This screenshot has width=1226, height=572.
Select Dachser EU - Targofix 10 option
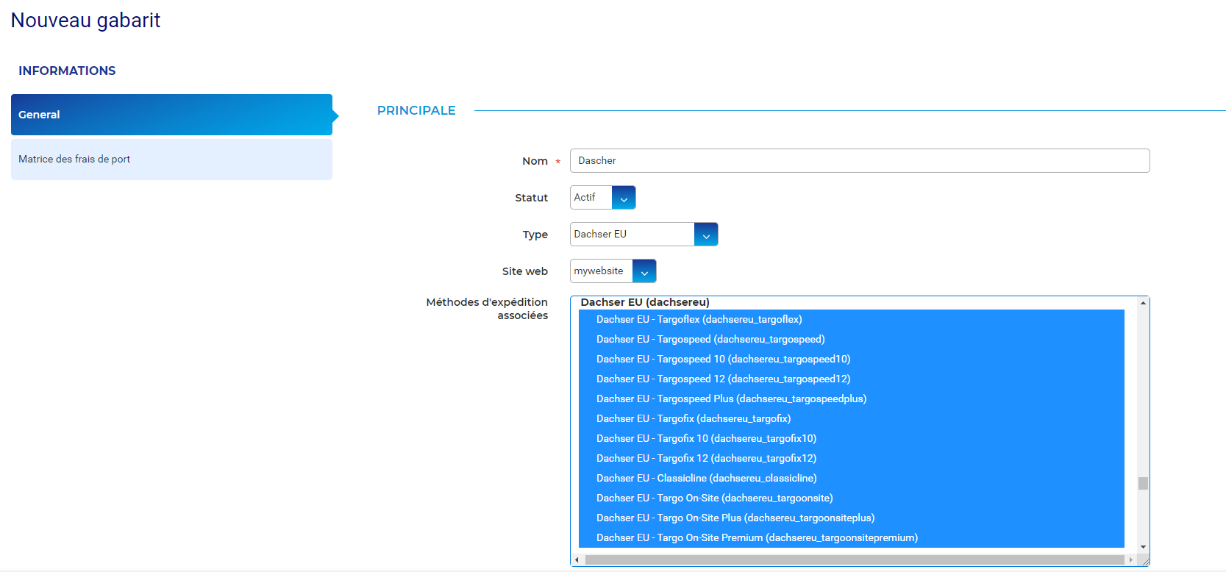coord(852,438)
